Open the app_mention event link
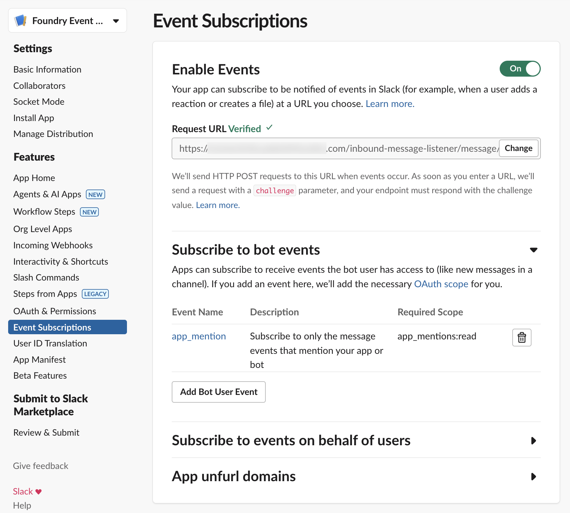The height and width of the screenshot is (513, 570). point(199,336)
